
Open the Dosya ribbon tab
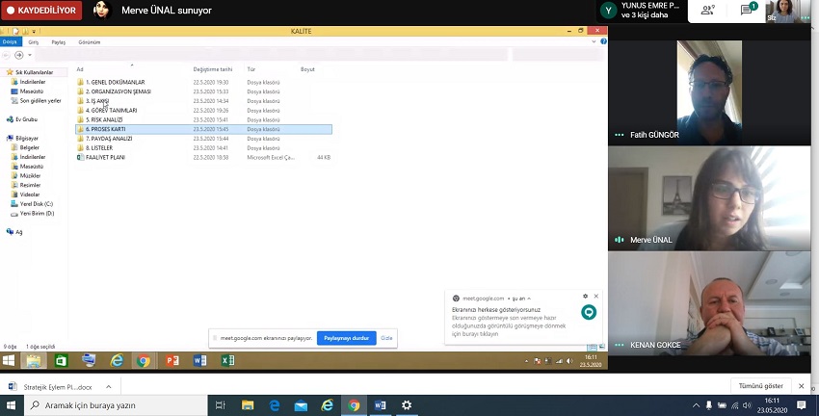pyautogui.click(x=10, y=42)
